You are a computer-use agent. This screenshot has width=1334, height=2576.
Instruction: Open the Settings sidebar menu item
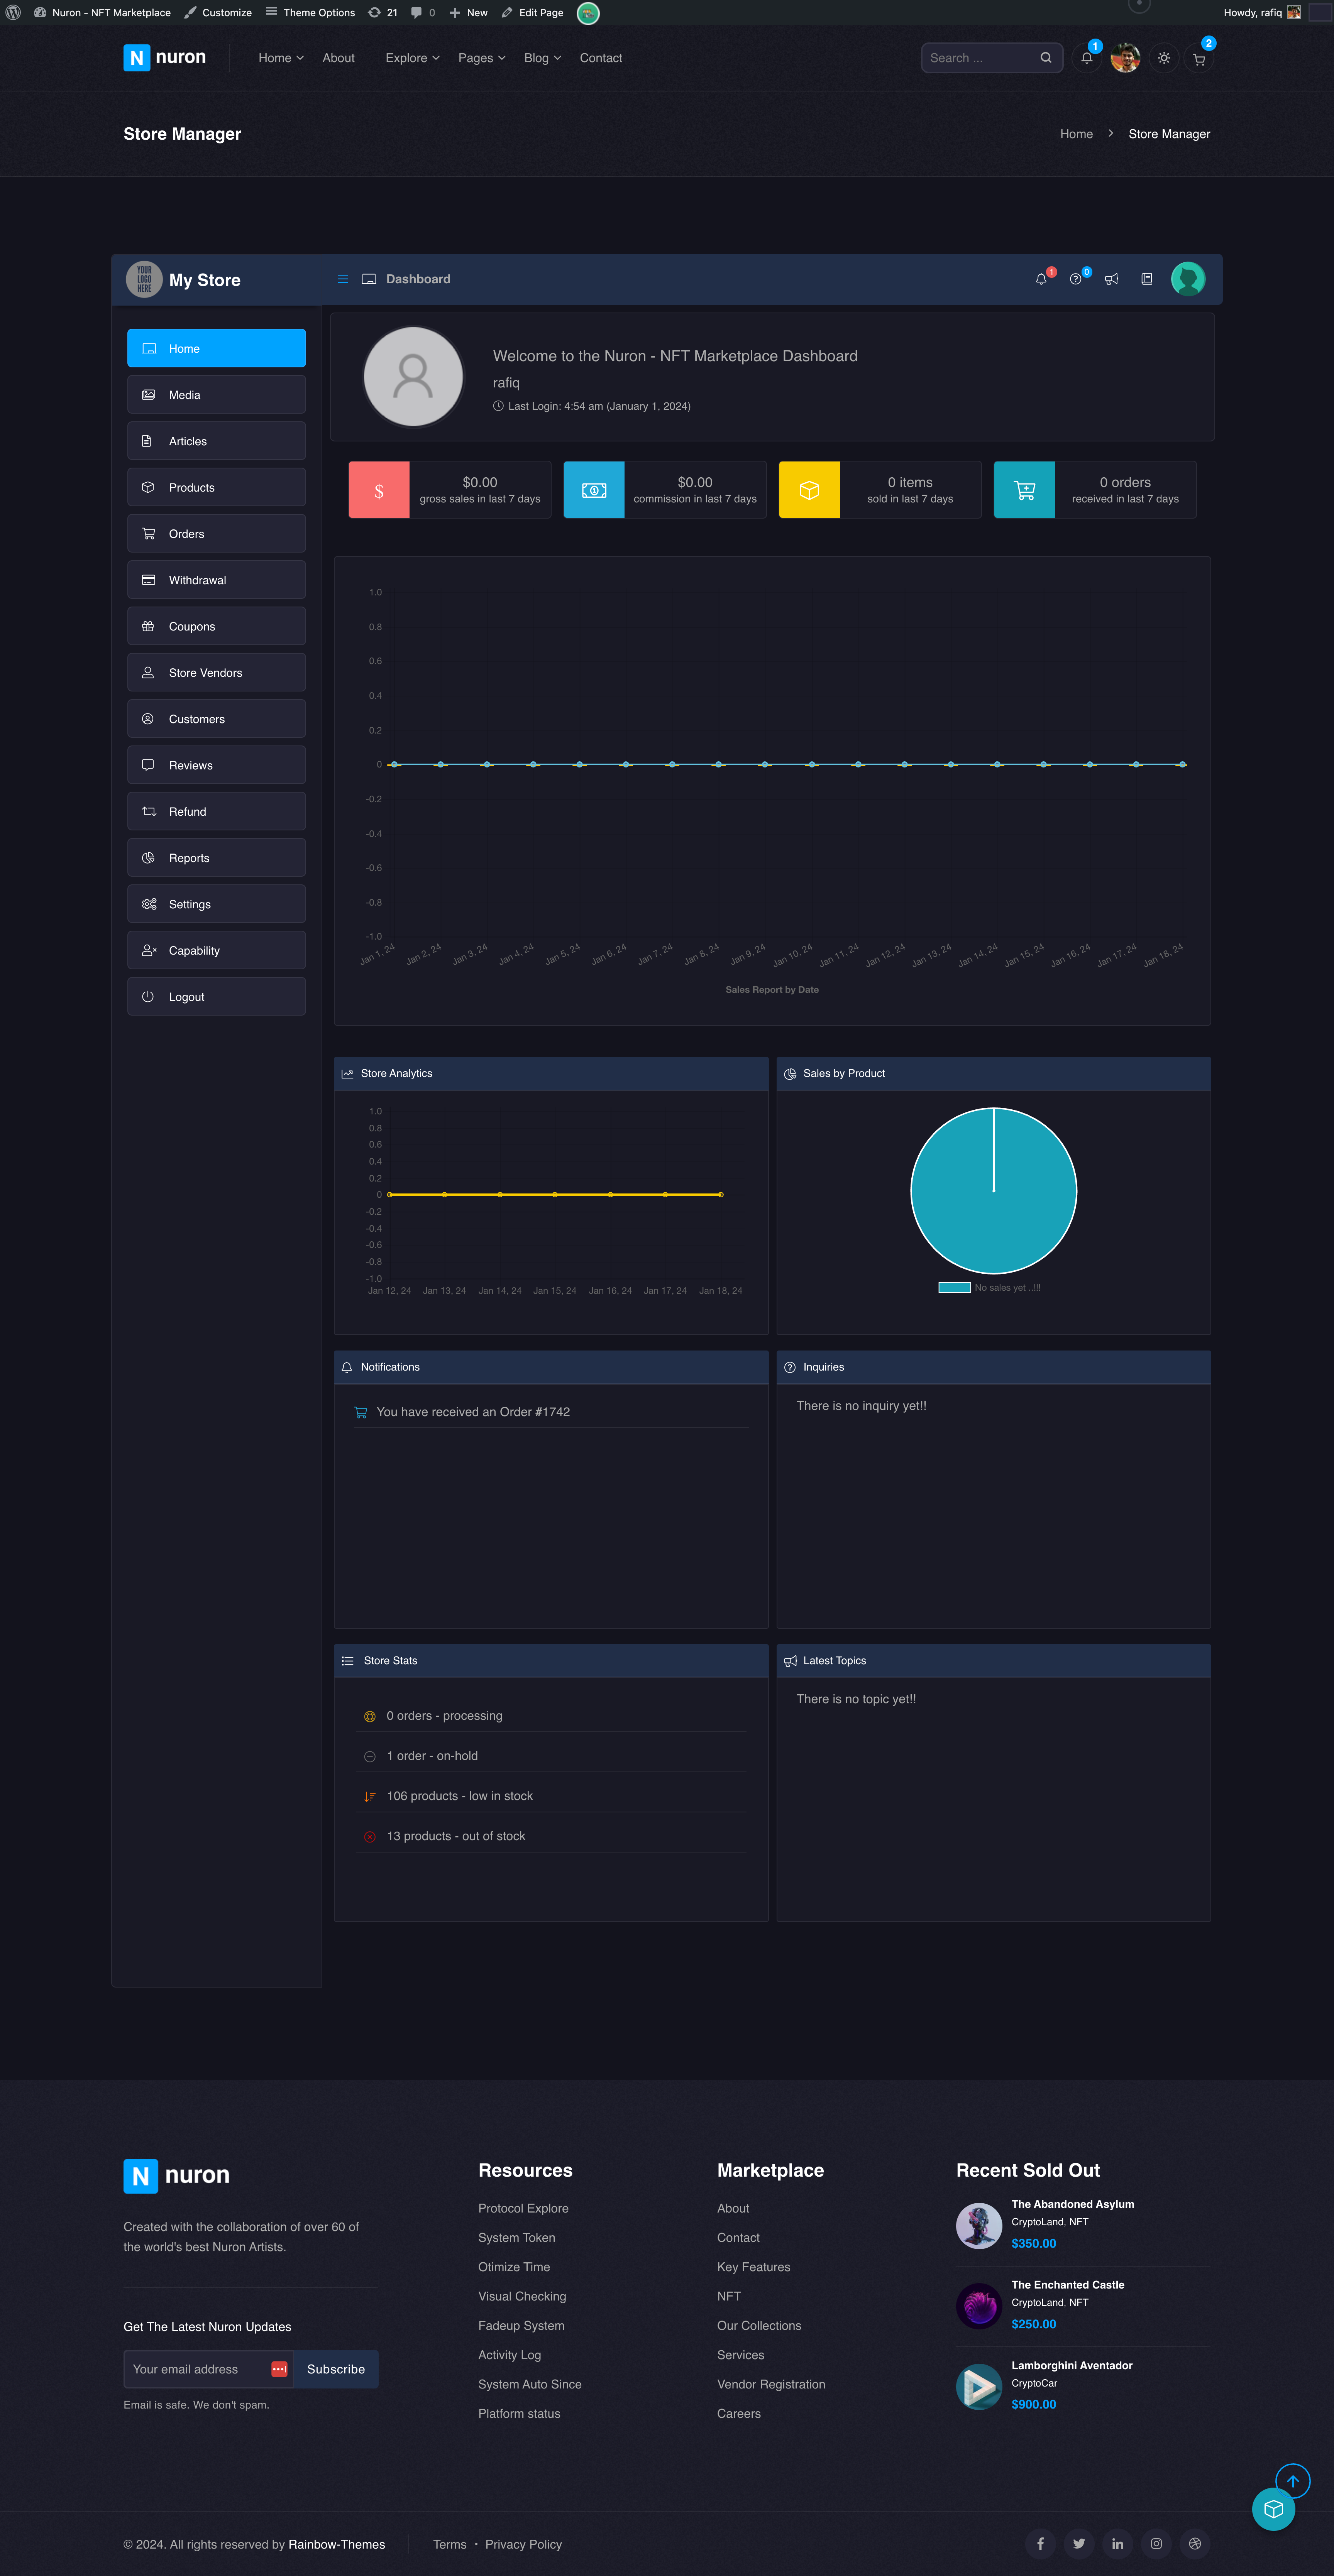click(216, 905)
